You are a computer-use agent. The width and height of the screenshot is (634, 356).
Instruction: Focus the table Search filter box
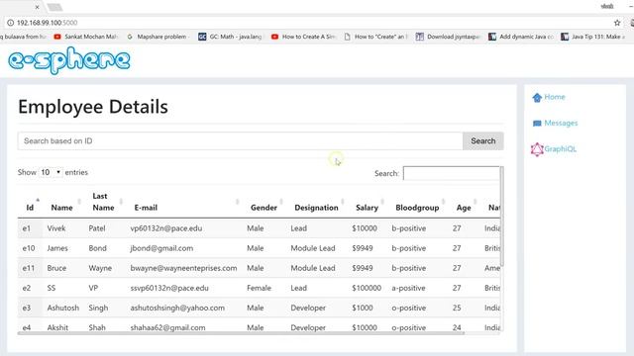pyautogui.click(x=452, y=174)
